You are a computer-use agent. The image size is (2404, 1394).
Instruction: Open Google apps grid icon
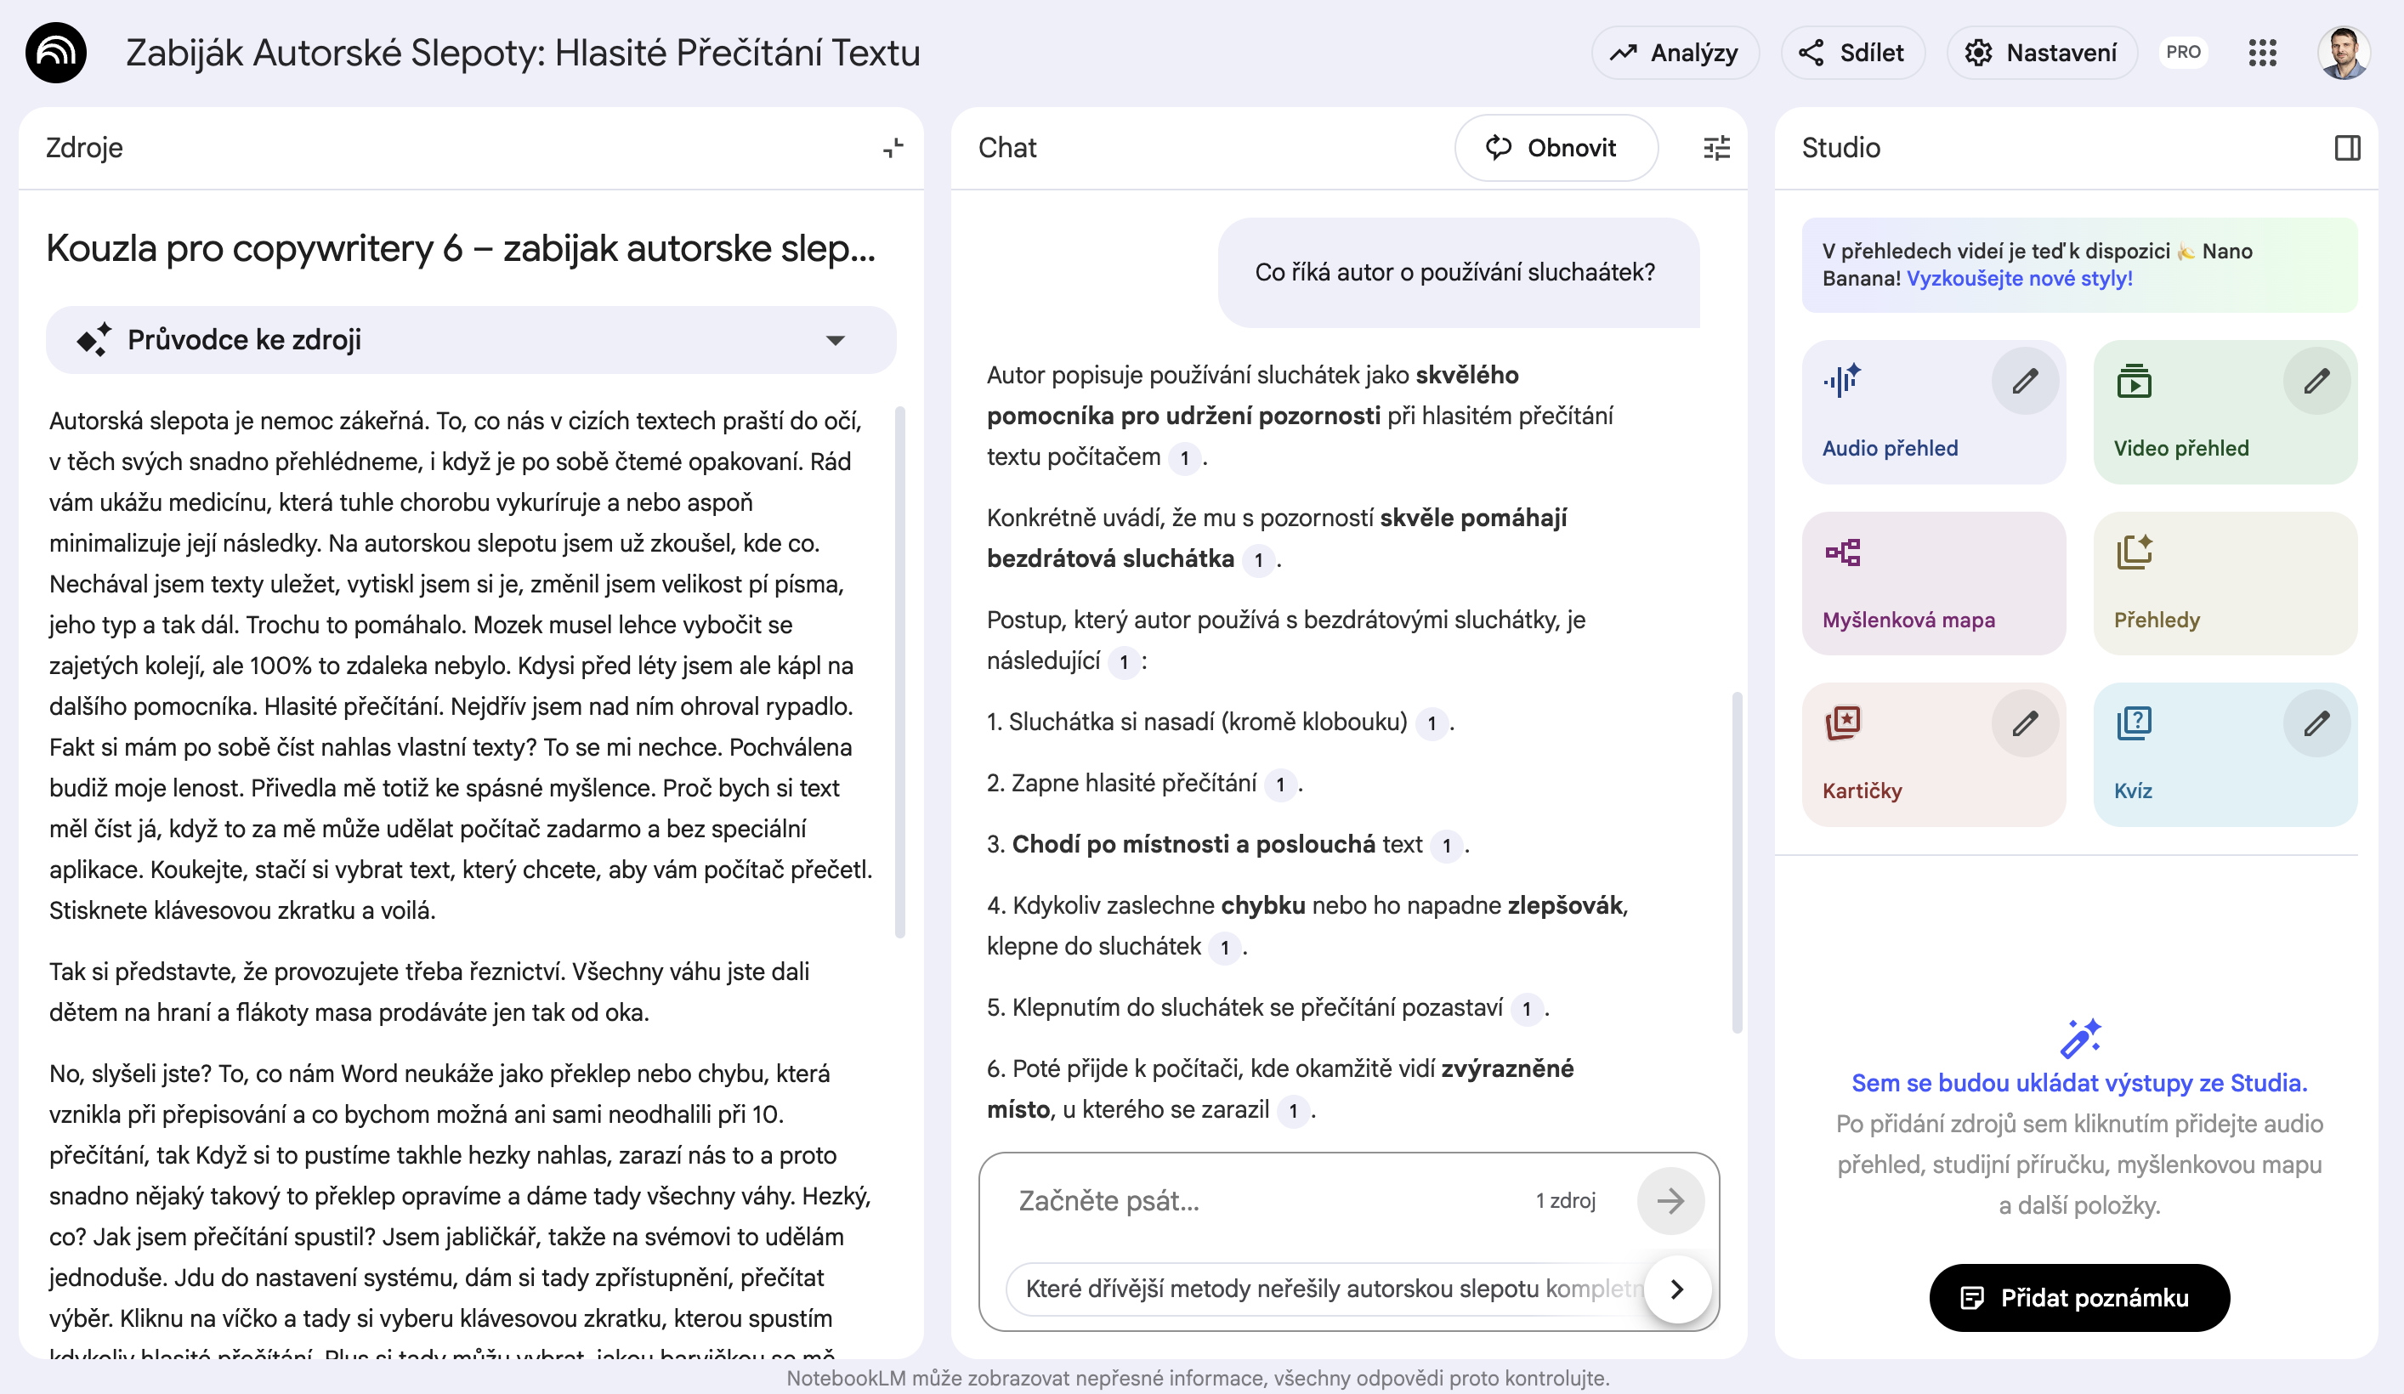[x=2262, y=53]
